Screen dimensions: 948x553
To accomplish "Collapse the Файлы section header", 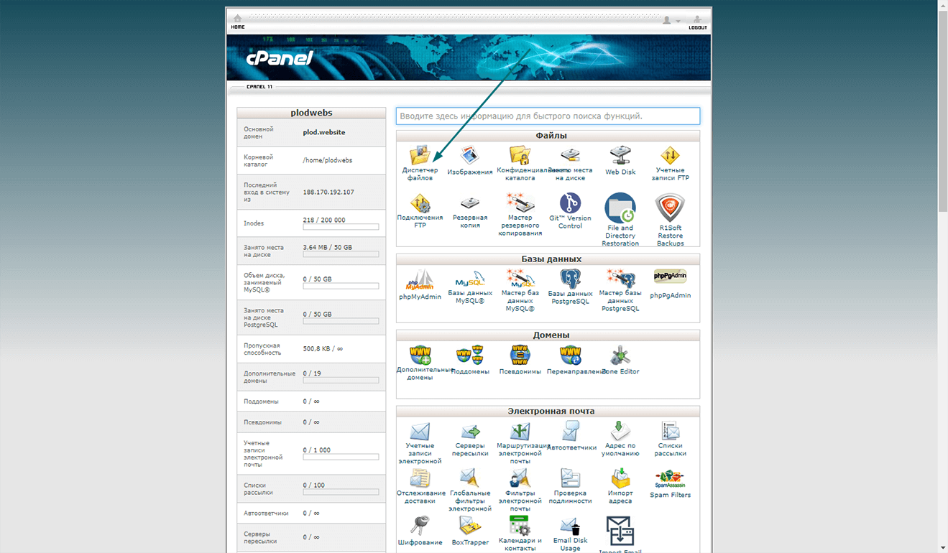I will tap(548, 136).
